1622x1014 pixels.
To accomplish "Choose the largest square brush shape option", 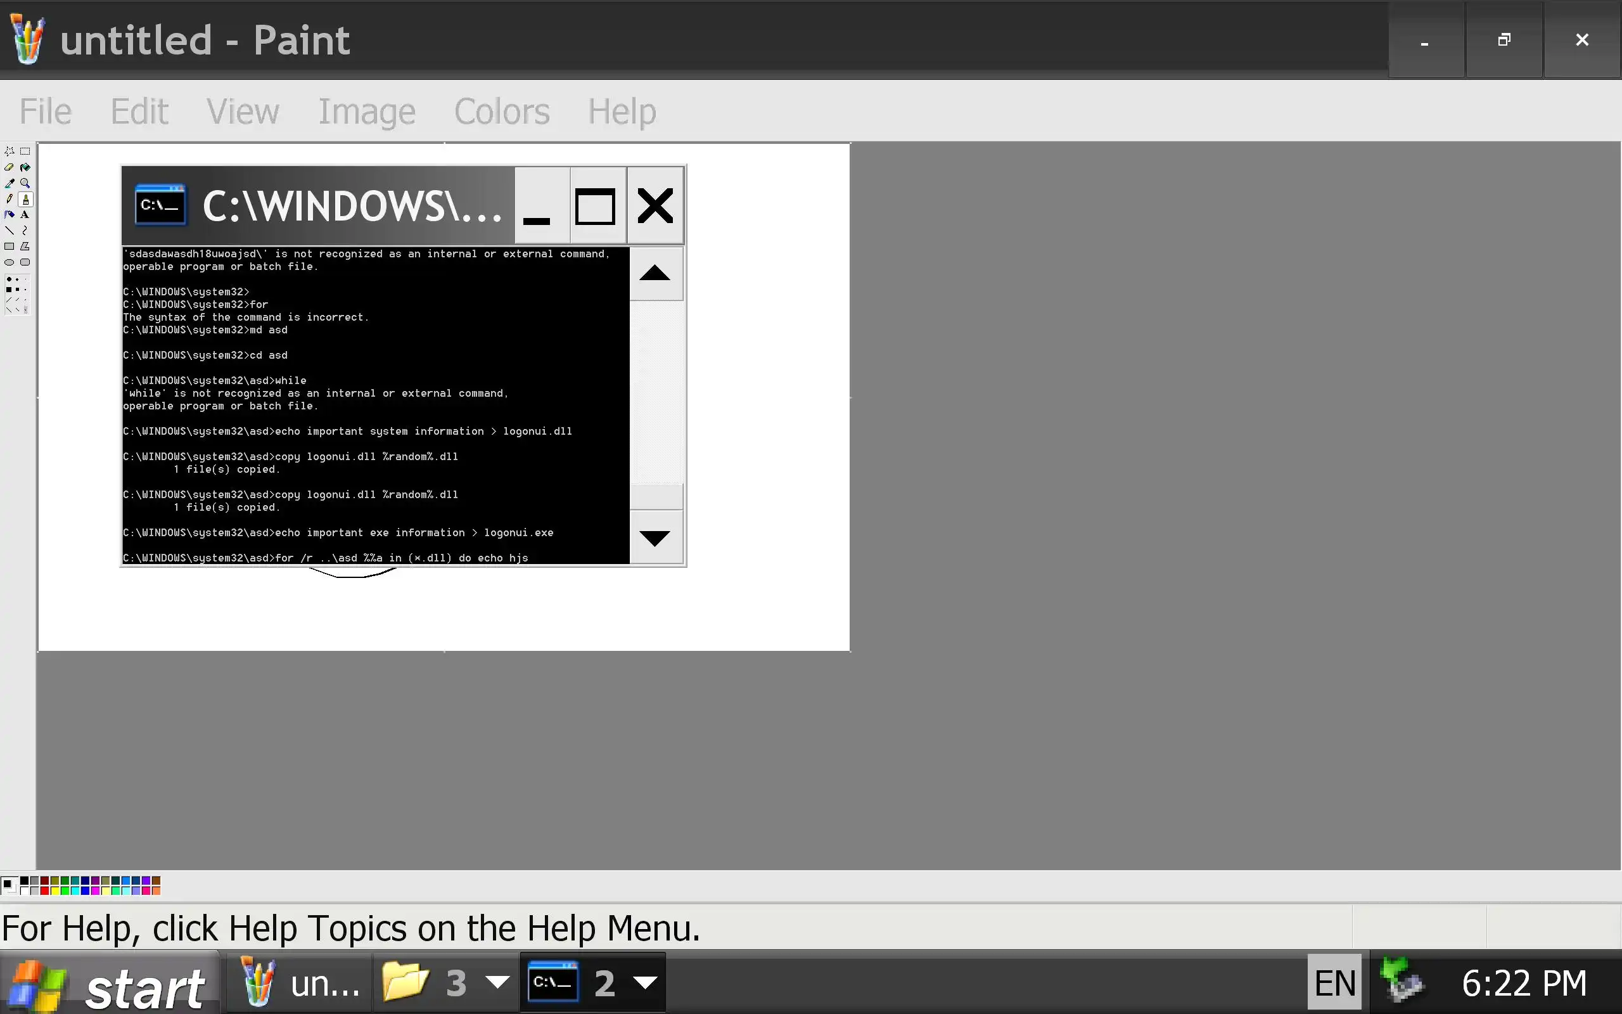I will (x=10, y=290).
